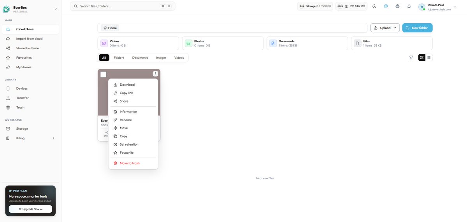Choose Set retention from the menu
Screen dimensions: 467x222
coord(133,144)
